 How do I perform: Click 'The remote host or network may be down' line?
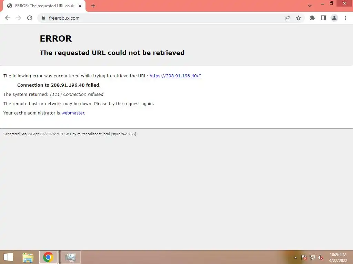pos(79,104)
